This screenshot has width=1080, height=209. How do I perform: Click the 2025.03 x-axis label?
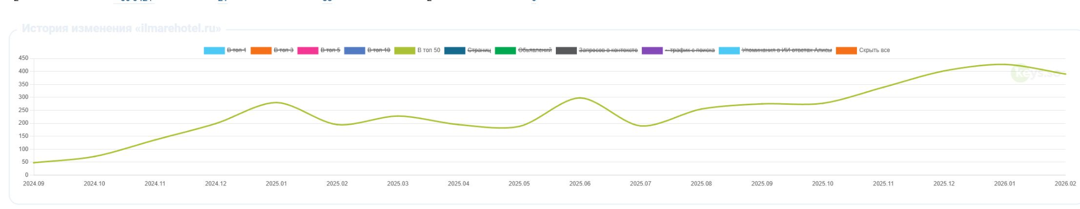pos(398,184)
